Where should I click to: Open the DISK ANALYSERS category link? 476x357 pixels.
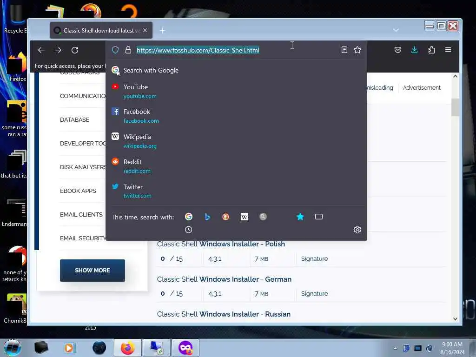(x=83, y=167)
